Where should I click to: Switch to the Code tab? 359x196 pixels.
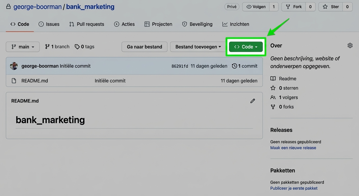(20, 24)
